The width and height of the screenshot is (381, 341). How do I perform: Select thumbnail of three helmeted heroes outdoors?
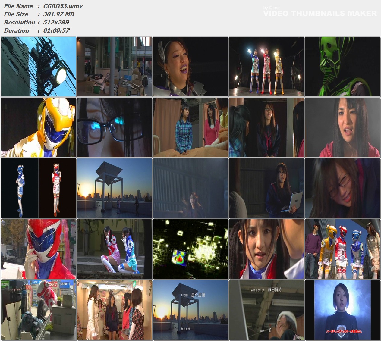point(342,249)
